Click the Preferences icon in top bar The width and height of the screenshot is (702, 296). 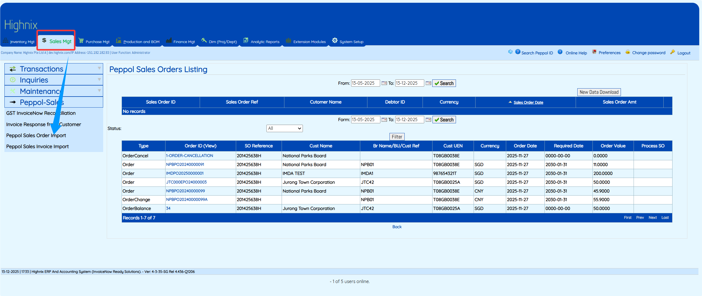[594, 52]
